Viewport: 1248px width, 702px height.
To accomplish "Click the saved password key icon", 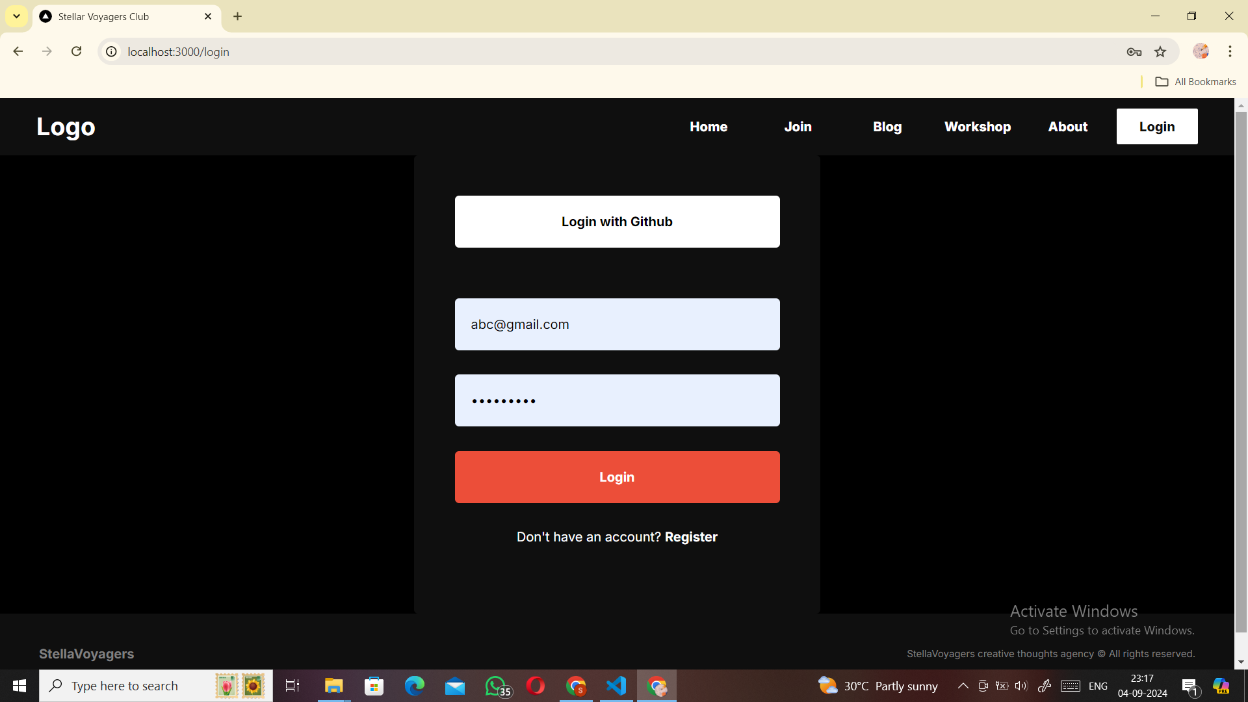I will [1134, 52].
